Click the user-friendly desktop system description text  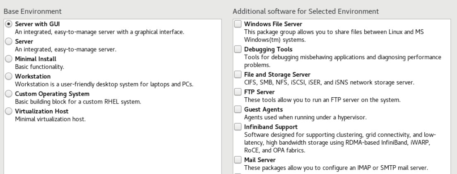(x=105, y=85)
